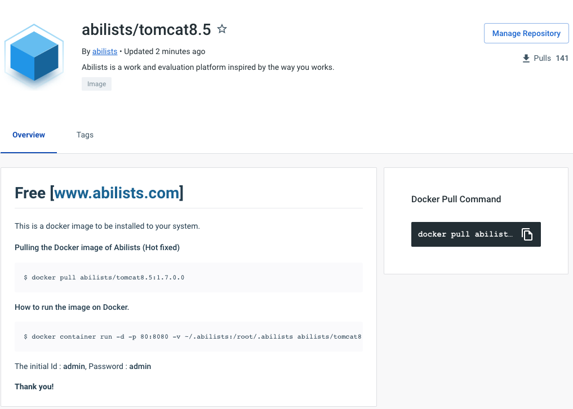
Task: Click the Thank you! text
Action: coord(34,386)
